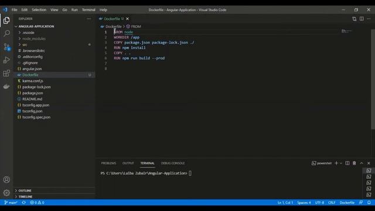Expand the OUTLINE section

[x=25, y=190]
